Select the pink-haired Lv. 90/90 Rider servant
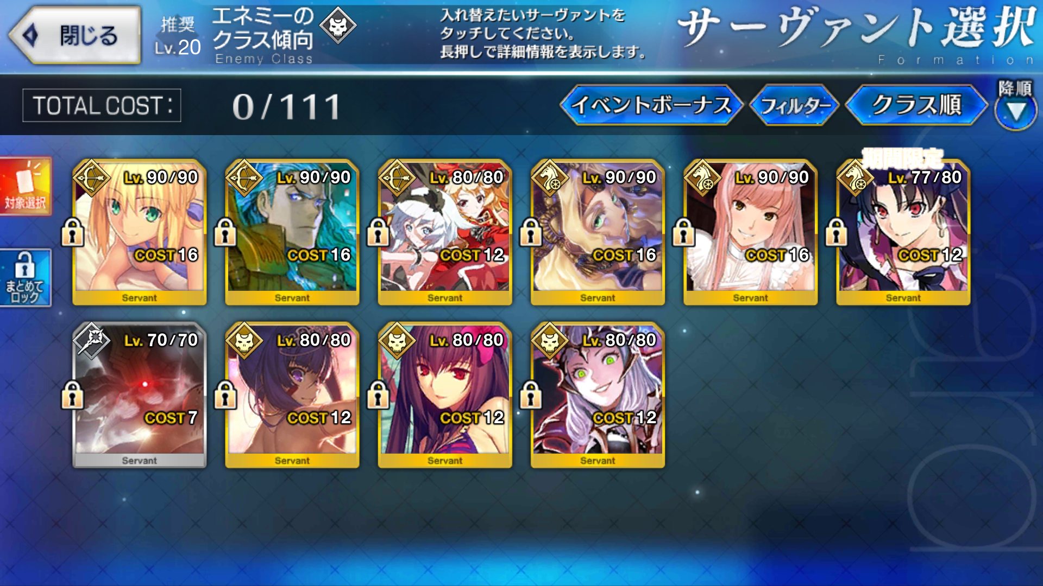 (750, 232)
